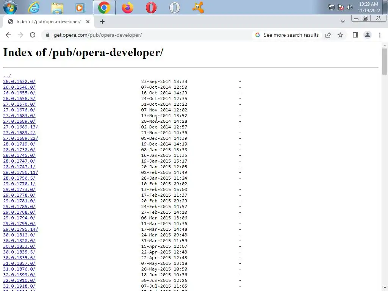Open Windows Explorer folder icon in taskbar
This screenshot has width=388, height=291.
pyautogui.click(x=57, y=8)
